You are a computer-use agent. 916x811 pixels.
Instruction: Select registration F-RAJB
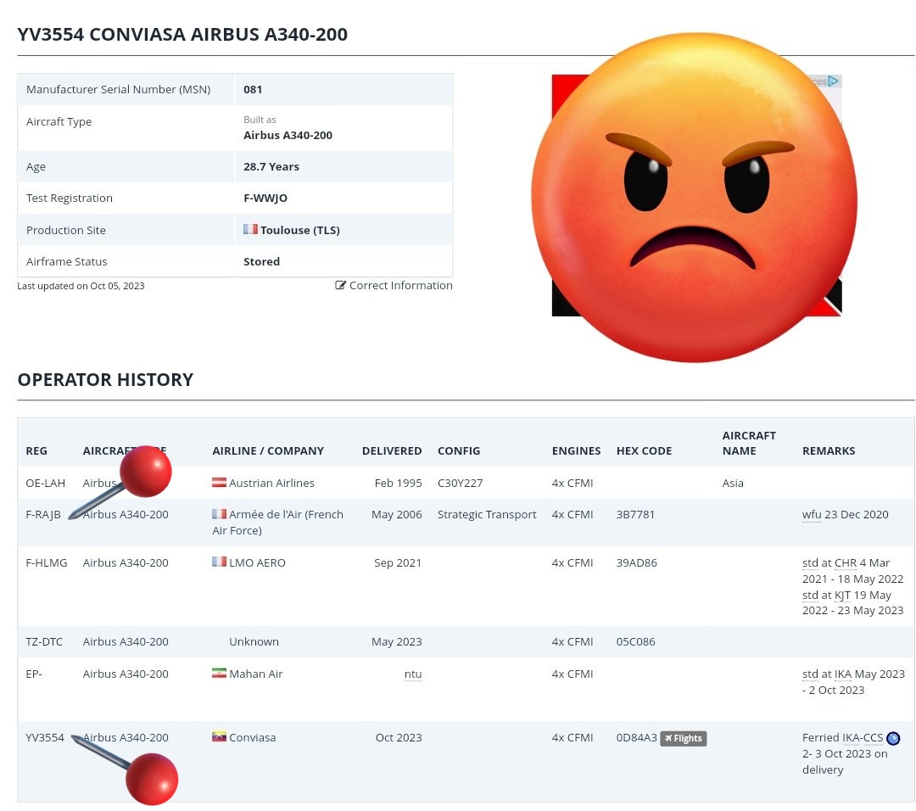coord(43,515)
